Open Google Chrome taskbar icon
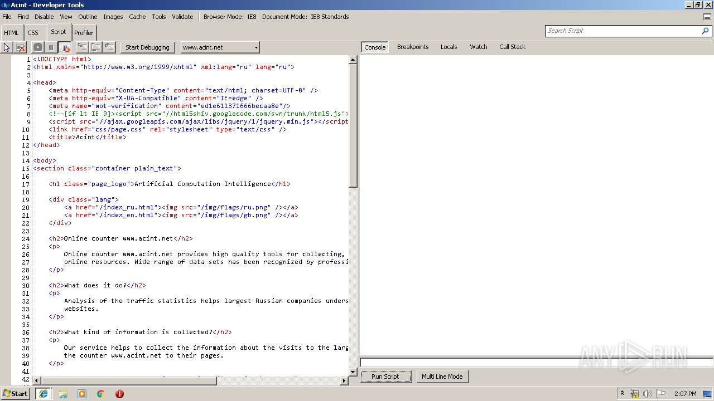Viewport: 714px width, 401px height. point(101,394)
